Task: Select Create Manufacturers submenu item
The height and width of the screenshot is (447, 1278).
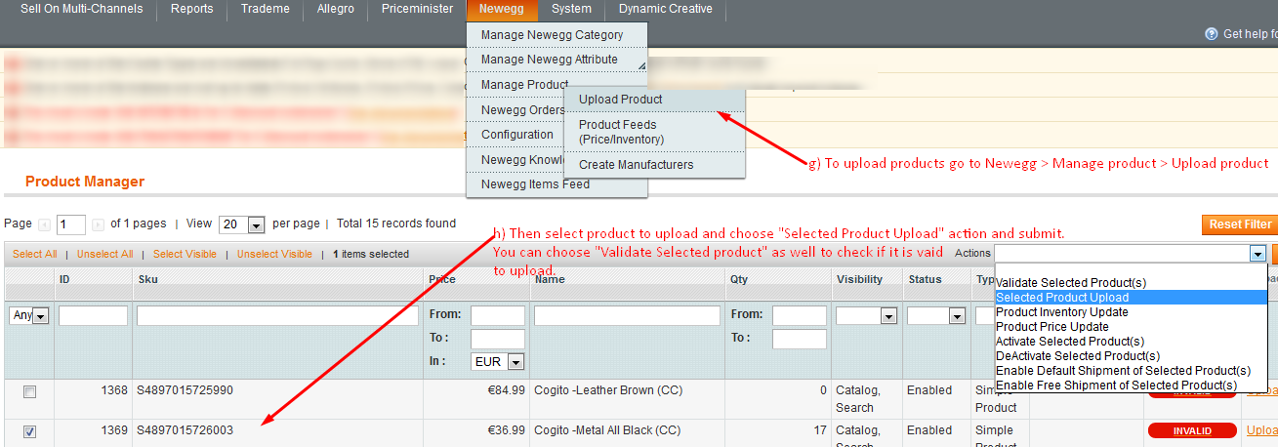Action: pyautogui.click(x=654, y=165)
